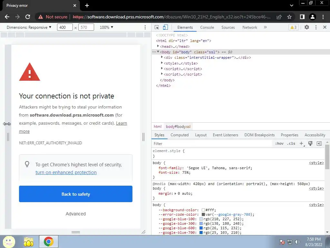Switch to the Network tab
330x248 pixels.
(x=250, y=27)
